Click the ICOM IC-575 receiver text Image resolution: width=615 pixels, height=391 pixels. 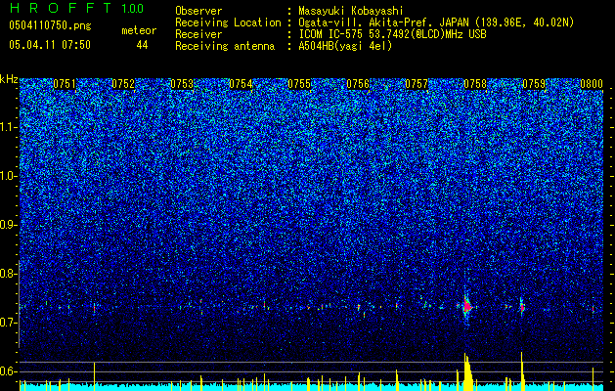pos(392,34)
